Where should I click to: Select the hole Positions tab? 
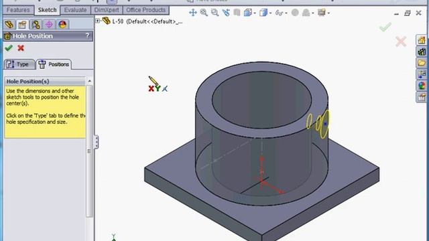pyautogui.click(x=54, y=64)
